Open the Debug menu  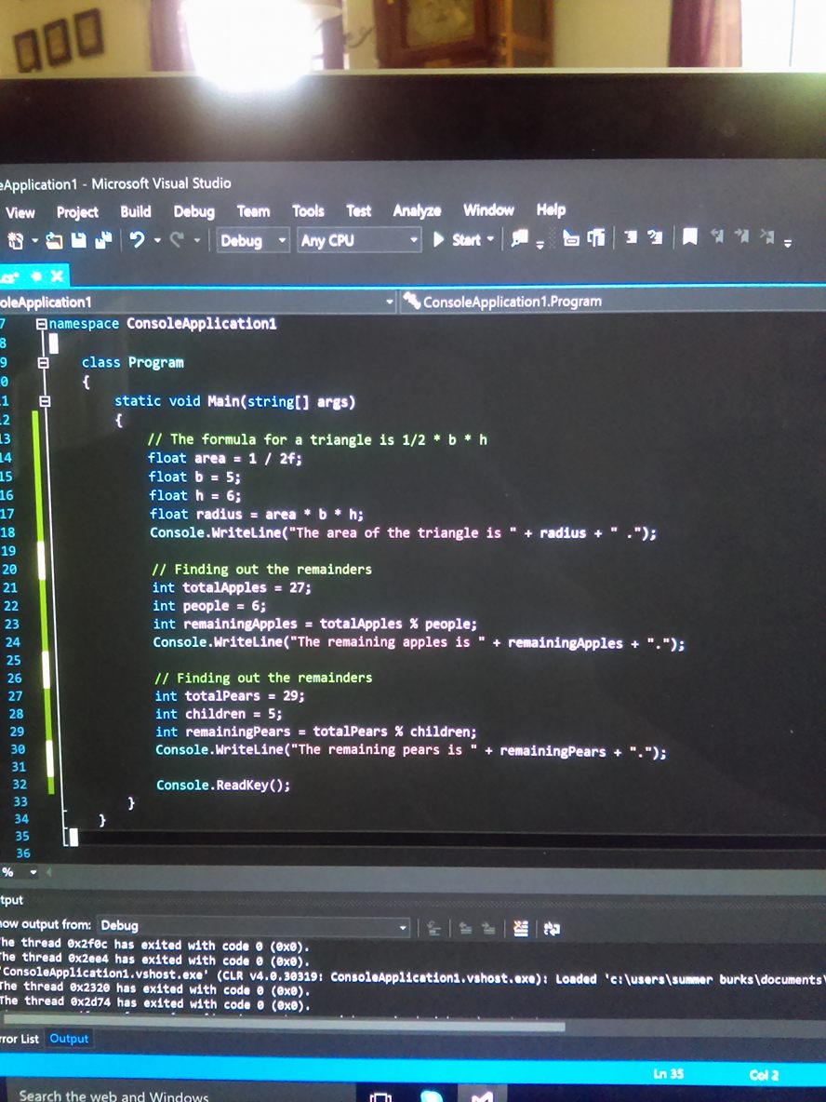point(193,211)
